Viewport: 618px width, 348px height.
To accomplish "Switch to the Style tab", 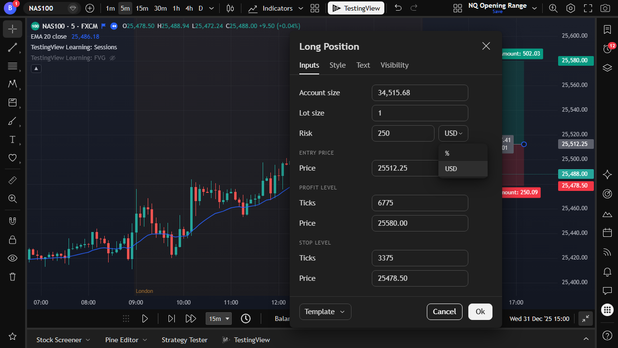I will click(x=337, y=65).
